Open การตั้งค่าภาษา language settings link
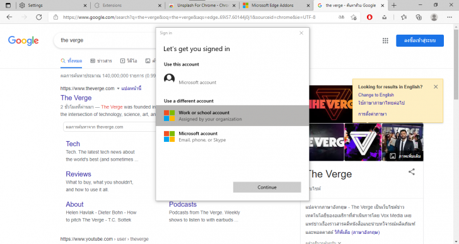Screen dimensions: 459x244 [373, 114]
